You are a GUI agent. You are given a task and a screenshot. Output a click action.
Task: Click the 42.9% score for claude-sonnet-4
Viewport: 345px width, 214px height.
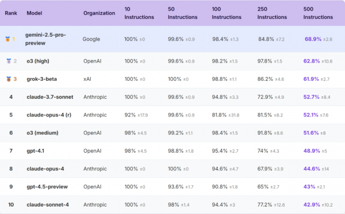pyautogui.click(x=312, y=205)
